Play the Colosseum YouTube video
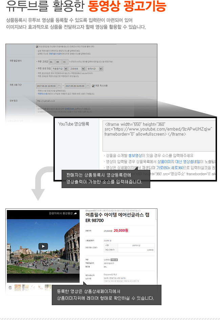The image size is (220, 320). 43,246
